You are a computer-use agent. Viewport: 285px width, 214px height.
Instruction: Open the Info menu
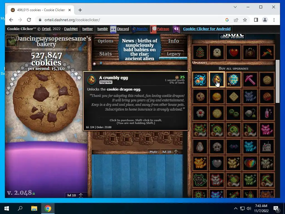click(x=173, y=41)
